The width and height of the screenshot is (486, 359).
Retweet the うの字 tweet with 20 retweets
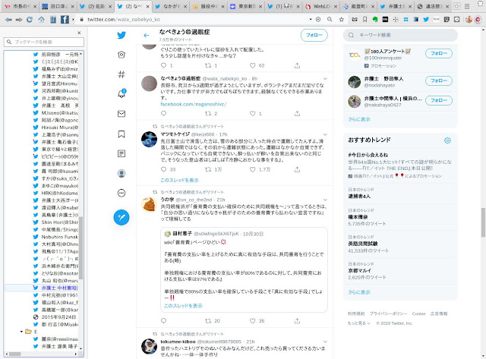pyautogui.click(x=208, y=320)
